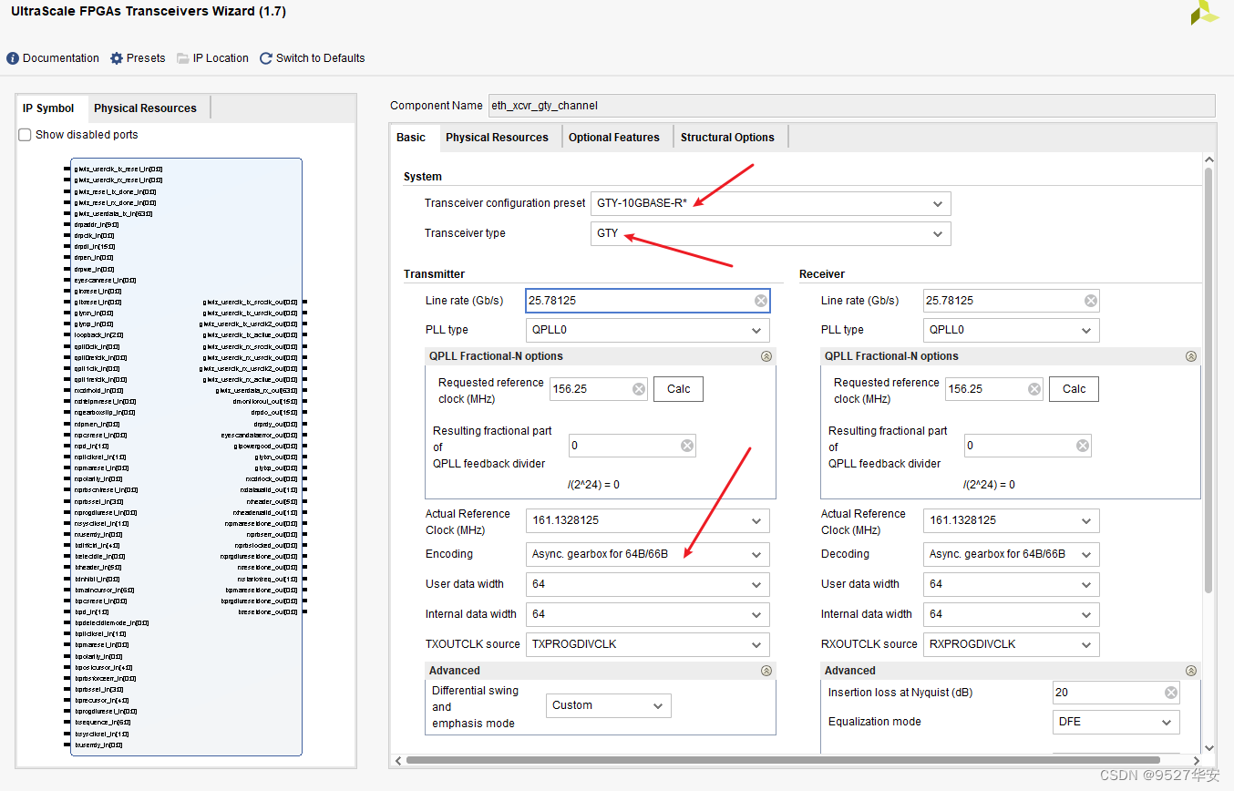Focus Transmitter Requested reference clock input
The height and width of the screenshot is (791, 1234).
tap(599, 389)
